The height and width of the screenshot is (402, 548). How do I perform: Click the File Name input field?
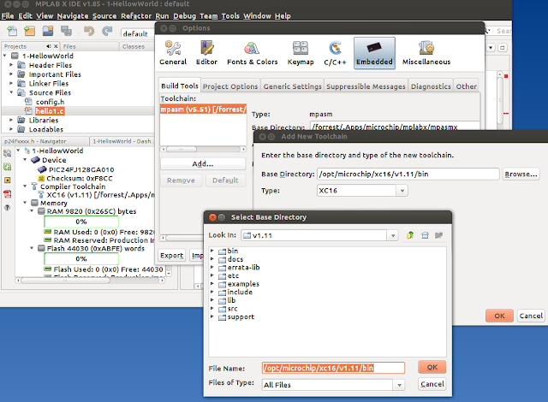click(x=333, y=368)
